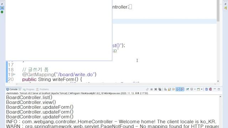Click the INFO HomeController Welcome home console line

(111, 122)
